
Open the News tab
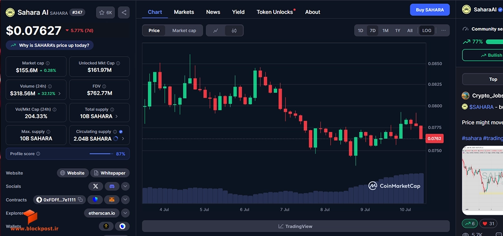click(213, 12)
